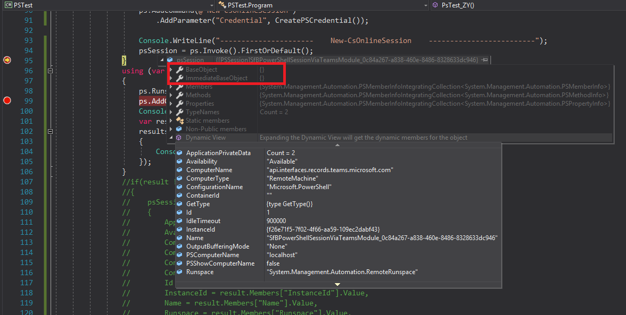The height and width of the screenshot is (315, 626).
Task: Click the ContainerId field icon
Action: pyautogui.click(x=180, y=195)
